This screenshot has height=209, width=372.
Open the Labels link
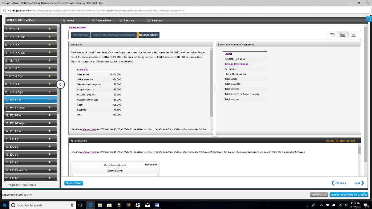coord(228,54)
